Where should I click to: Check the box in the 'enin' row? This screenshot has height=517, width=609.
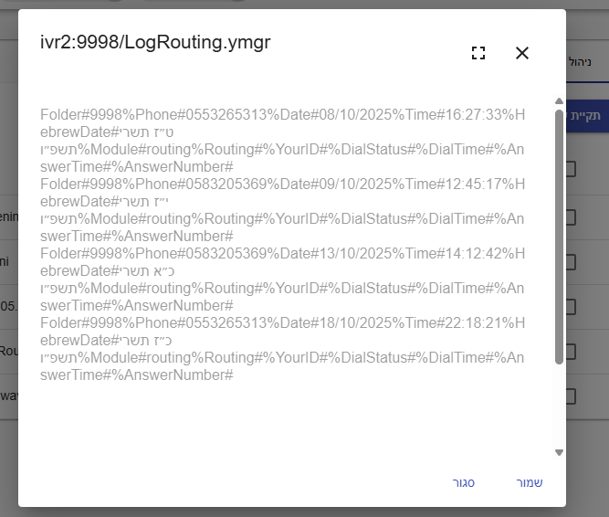point(571,217)
